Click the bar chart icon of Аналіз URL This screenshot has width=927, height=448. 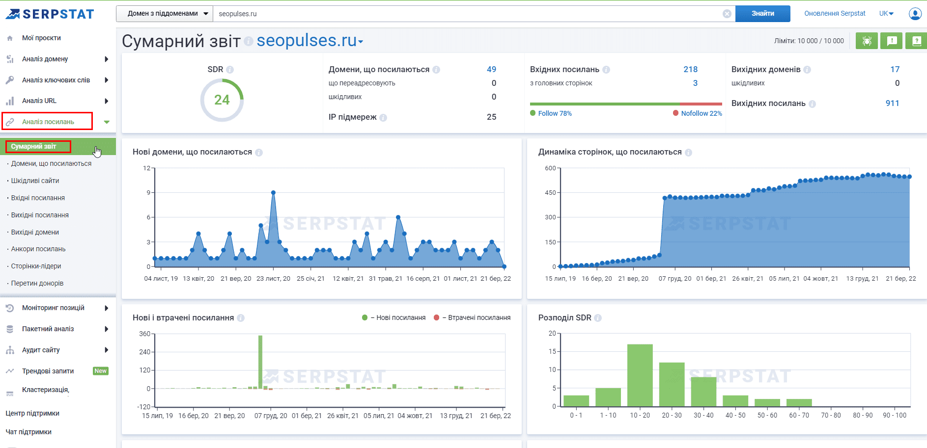pyautogui.click(x=10, y=101)
